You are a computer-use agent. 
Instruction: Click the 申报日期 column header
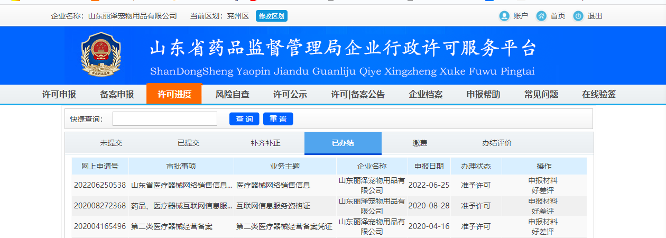click(429, 166)
